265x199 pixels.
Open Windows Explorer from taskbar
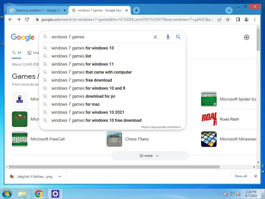[22, 194]
